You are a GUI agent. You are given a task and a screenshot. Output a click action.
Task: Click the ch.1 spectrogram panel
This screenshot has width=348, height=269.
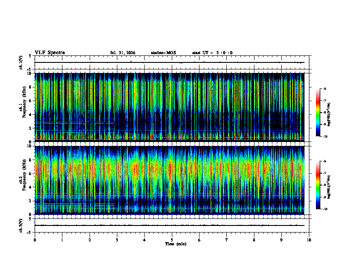point(170,107)
